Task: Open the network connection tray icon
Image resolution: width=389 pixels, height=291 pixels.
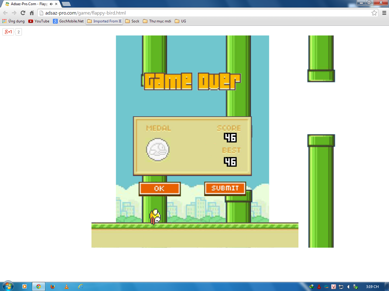Action: pos(341,286)
